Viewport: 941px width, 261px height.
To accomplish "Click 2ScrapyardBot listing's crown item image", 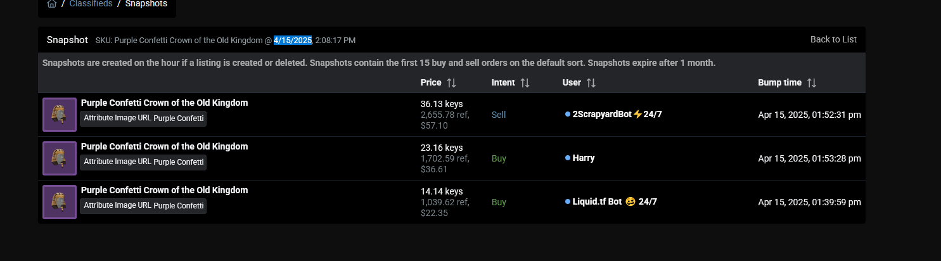I will (x=60, y=115).
